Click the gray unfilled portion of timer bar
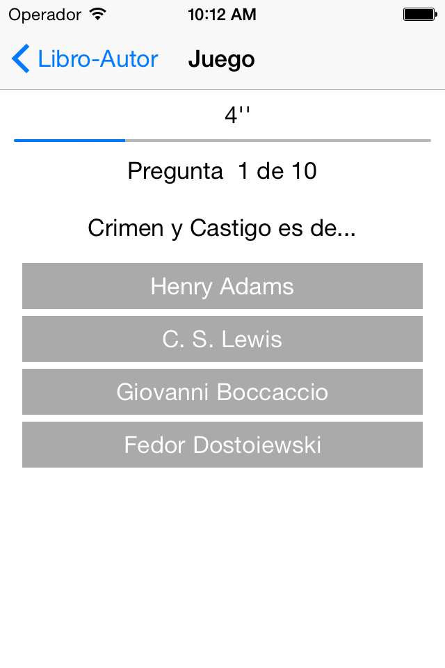 pos(278,140)
